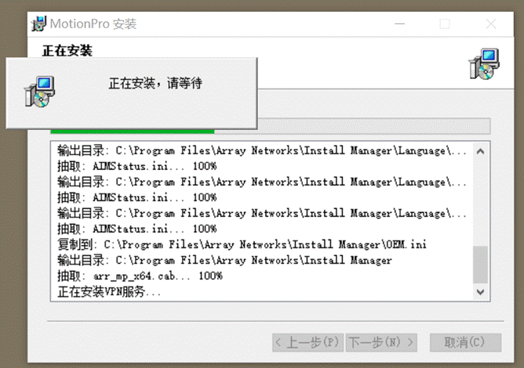The width and height of the screenshot is (524, 368).
Task: Click the log scrollbar down arrow
Action: coord(480,292)
